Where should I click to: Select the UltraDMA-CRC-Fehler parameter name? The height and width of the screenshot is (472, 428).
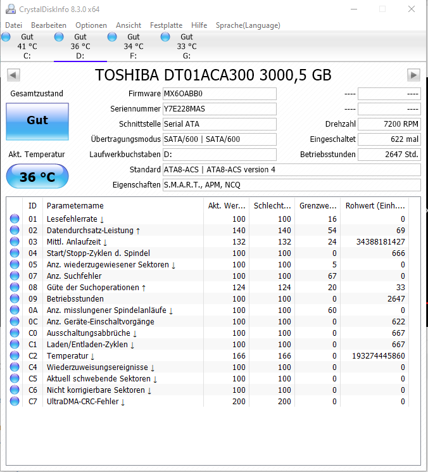coord(83,401)
